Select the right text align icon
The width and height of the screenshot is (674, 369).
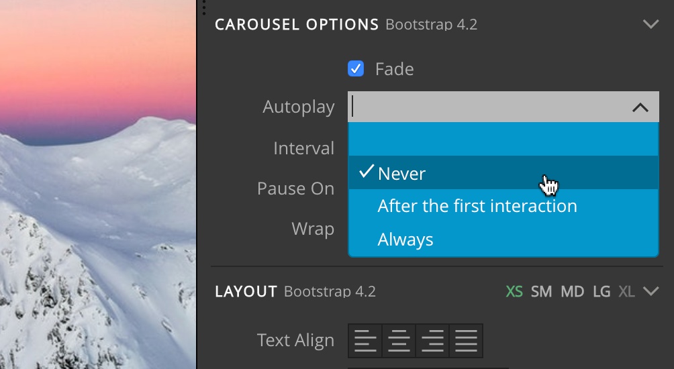pyautogui.click(x=432, y=341)
